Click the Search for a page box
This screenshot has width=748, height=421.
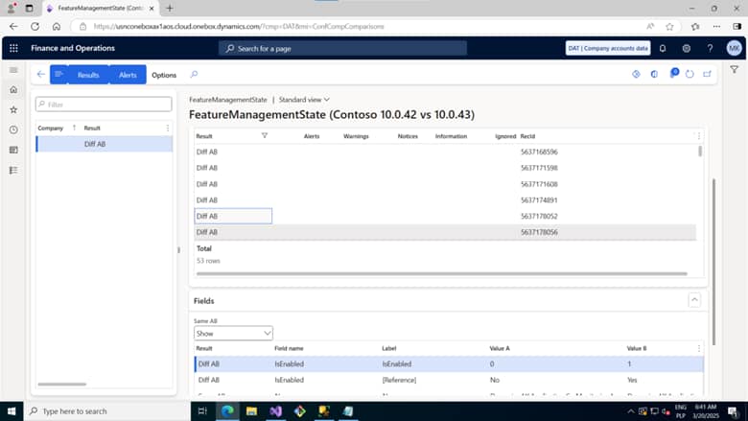(x=342, y=48)
